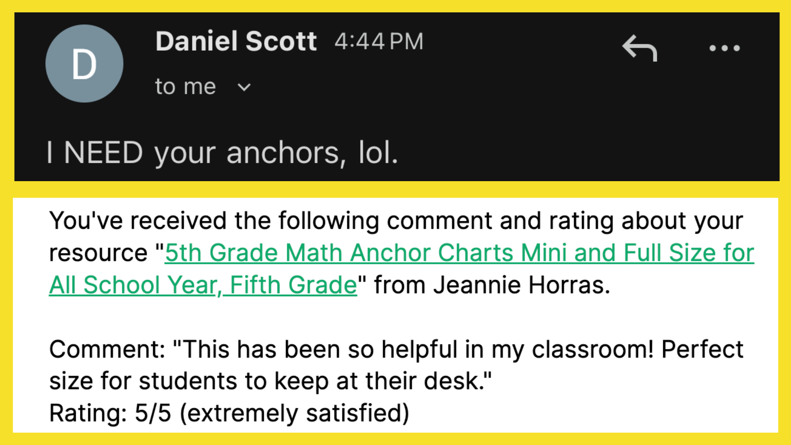This screenshot has width=791, height=445.
Task: Click 'You've received the following comment' sentence
Action: pos(395,221)
